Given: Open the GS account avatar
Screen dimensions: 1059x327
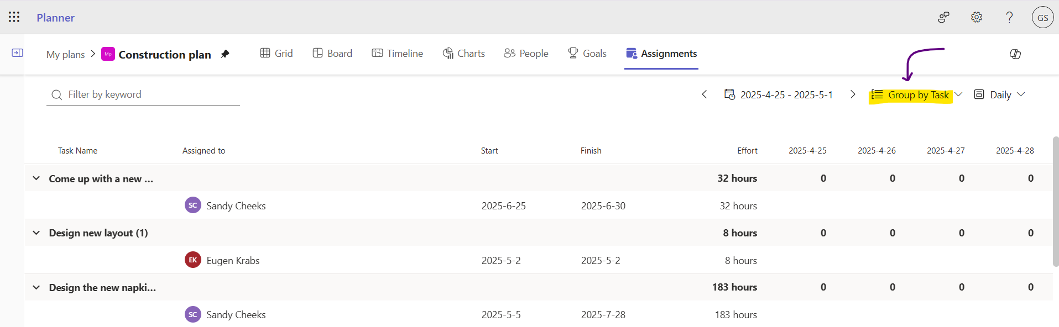Looking at the screenshot, I should [1042, 18].
